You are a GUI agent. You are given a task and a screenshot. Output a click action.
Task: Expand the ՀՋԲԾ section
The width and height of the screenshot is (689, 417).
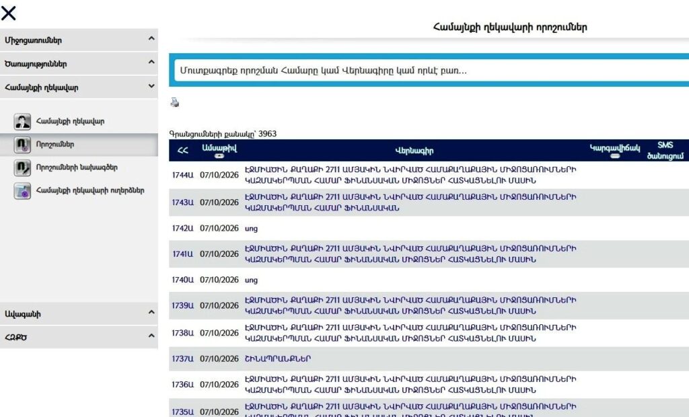79,337
